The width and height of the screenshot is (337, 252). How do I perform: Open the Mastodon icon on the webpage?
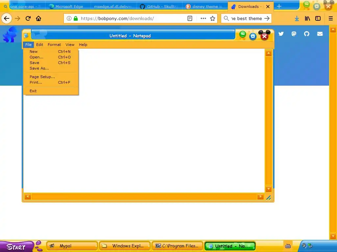coord(294,34)
